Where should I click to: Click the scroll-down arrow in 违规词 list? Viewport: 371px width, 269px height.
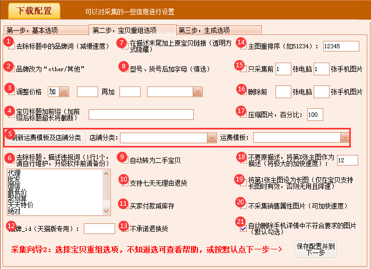(x=106, y=211)
